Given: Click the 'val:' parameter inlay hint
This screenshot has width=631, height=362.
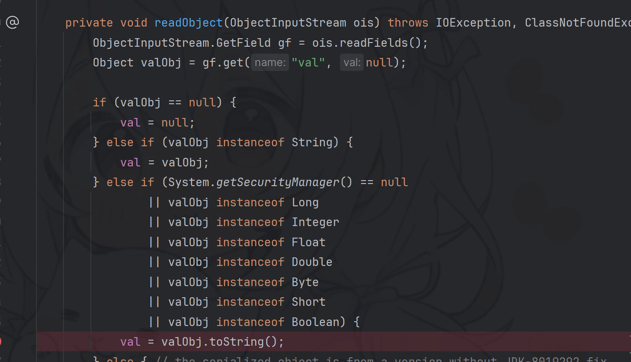Looking at the screenshot, I should (x=352, y=63).
